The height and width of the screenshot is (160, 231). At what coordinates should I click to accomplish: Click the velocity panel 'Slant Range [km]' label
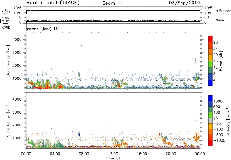tap(8, 121)
